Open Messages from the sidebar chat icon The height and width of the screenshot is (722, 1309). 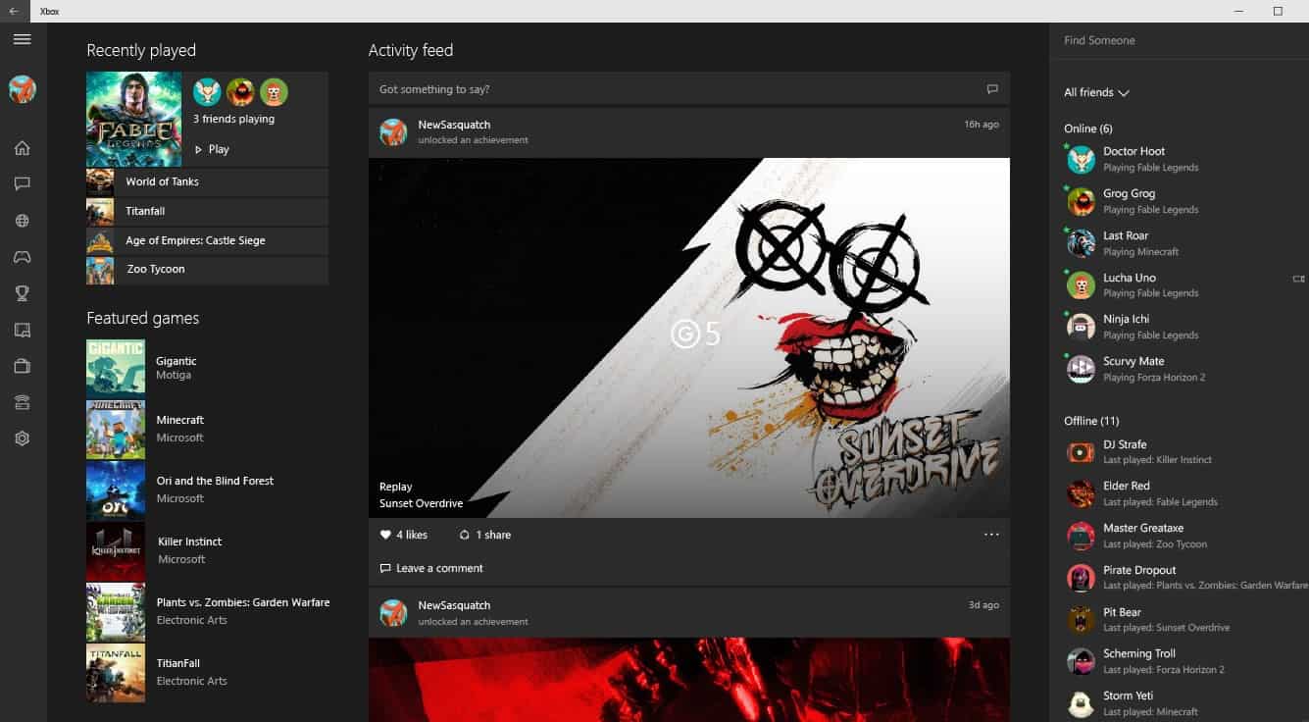tap(22, 184)
